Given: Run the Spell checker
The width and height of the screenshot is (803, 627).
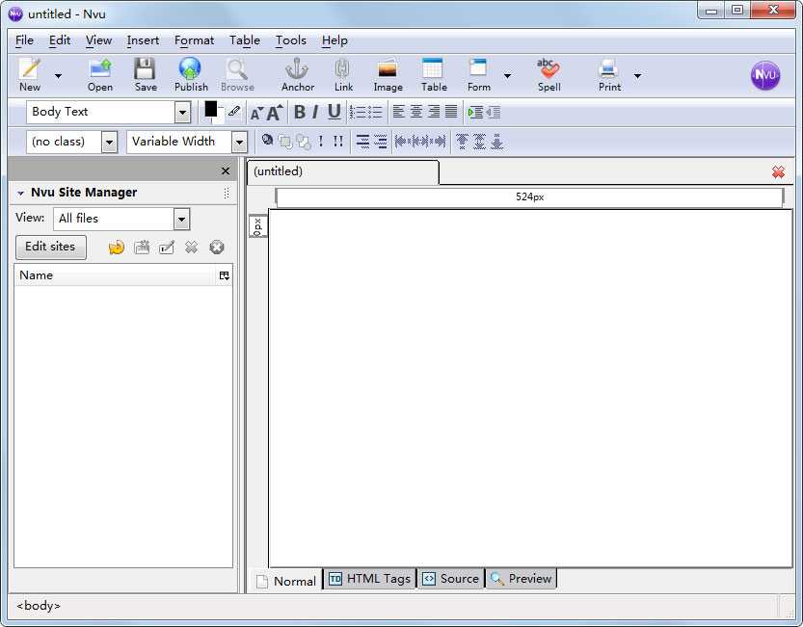Looking at the screenshot, I should tap(549, 74).
